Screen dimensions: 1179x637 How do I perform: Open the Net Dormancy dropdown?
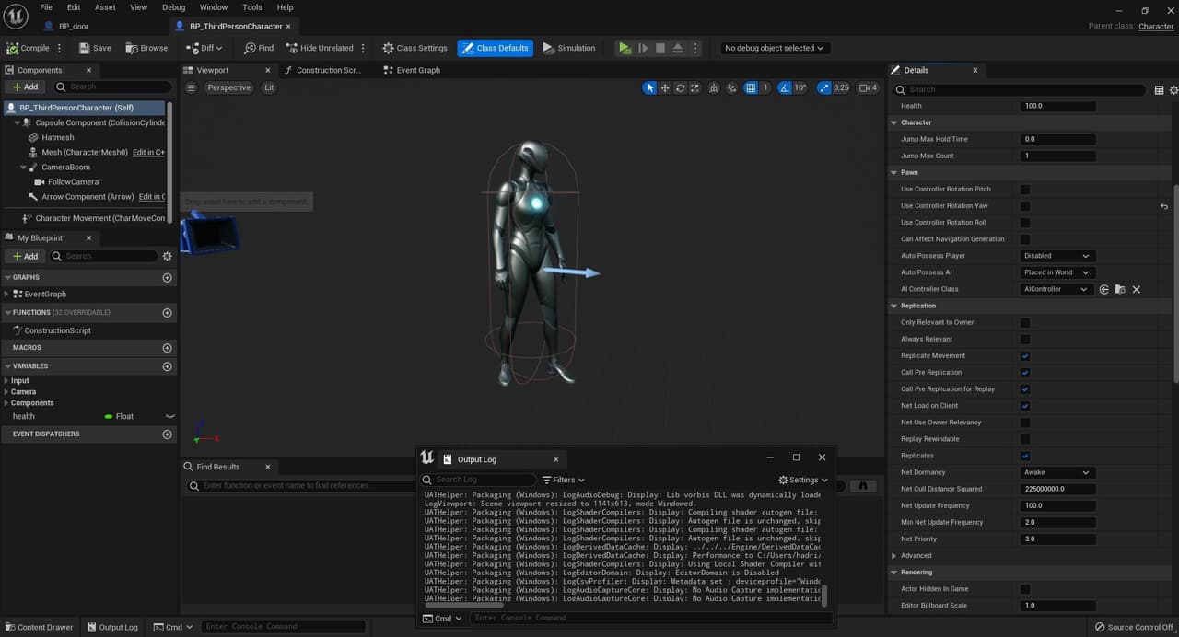pyautogui.click(x=1057, y=472)
